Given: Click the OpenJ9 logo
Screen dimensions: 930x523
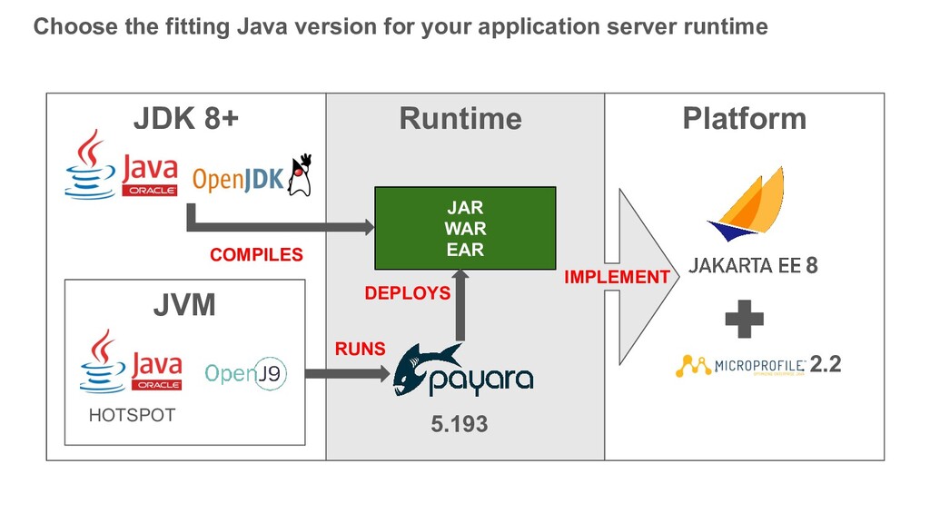Looking at the screenshot, I should [246, 373].
